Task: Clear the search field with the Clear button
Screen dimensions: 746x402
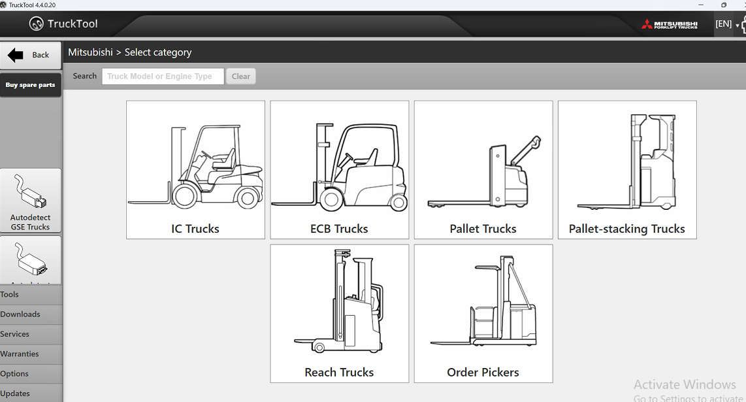Action: 240,76
